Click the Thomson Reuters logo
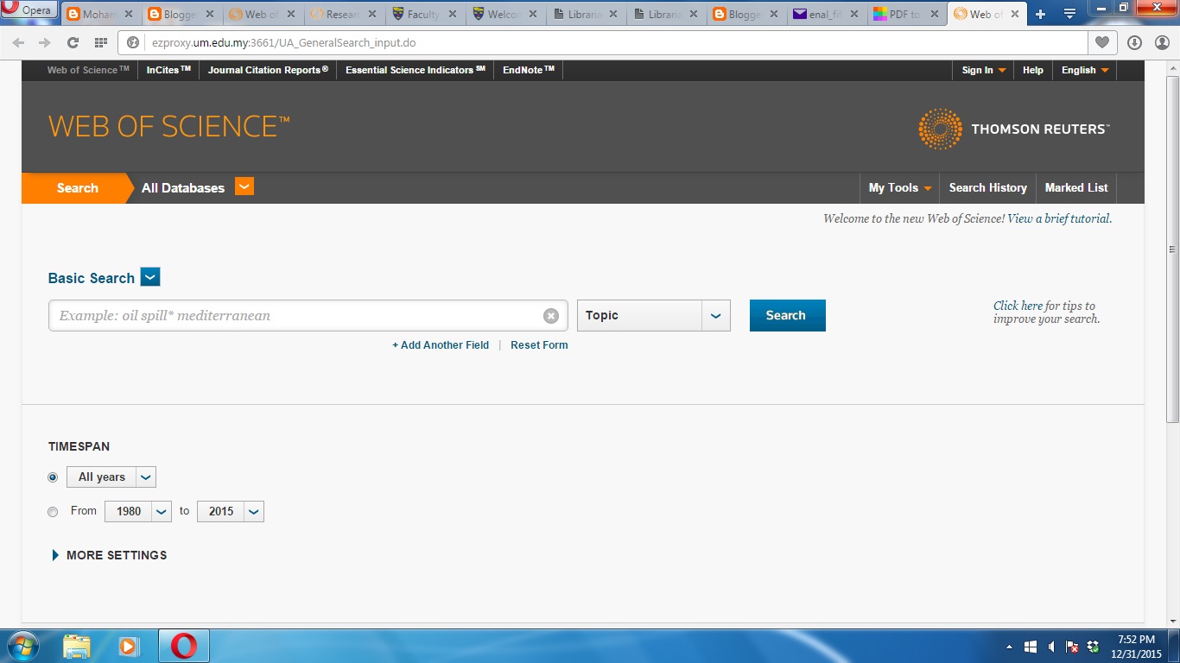 point(1014,129)
